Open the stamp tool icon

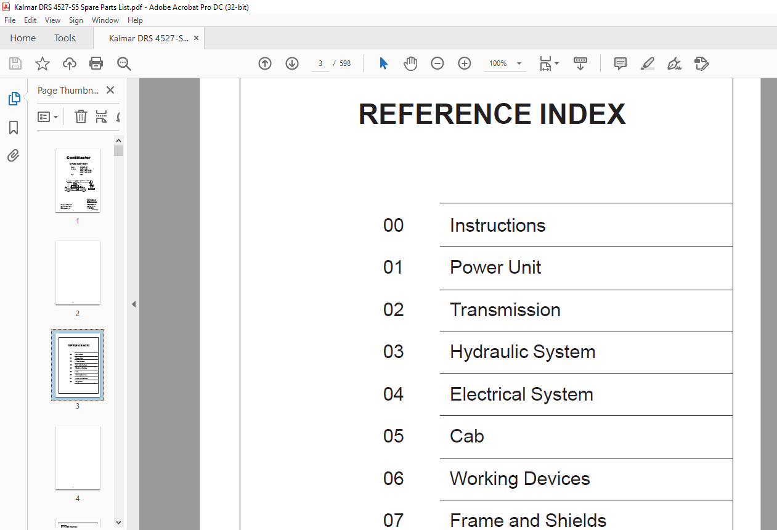pyautogui.click(x=702, y=63)
